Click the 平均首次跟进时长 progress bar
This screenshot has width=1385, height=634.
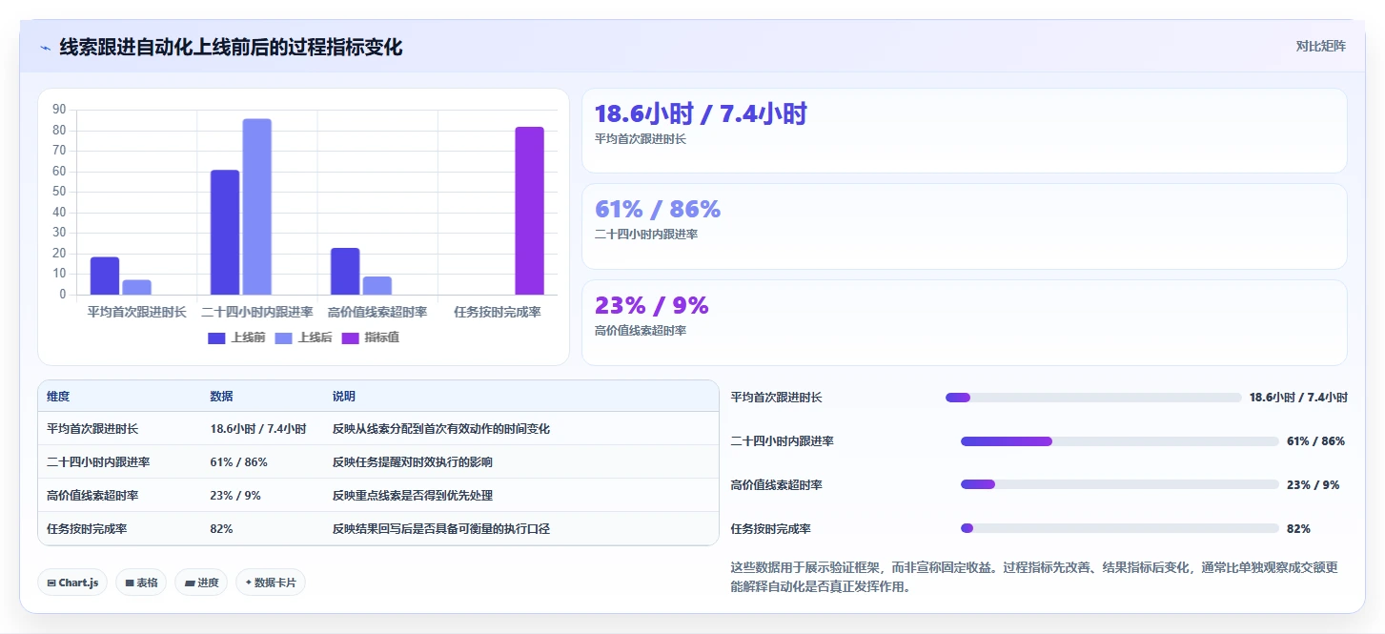1093,398
